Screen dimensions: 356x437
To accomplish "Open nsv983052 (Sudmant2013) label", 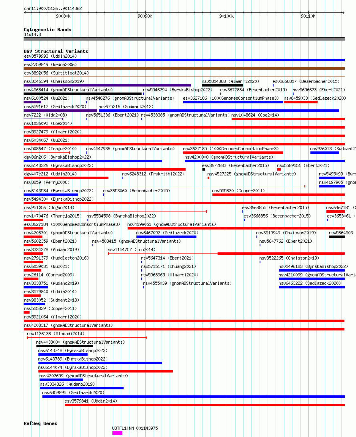I will pos(52,300).
